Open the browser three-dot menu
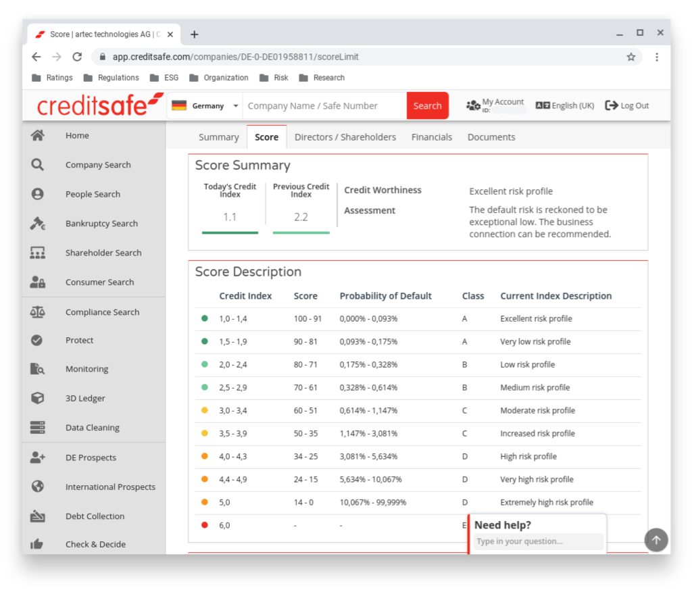 pyautogui.click(x=656, y=57)
